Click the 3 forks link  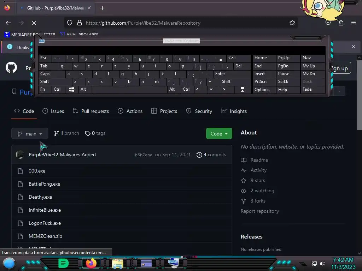click(253, 201)
